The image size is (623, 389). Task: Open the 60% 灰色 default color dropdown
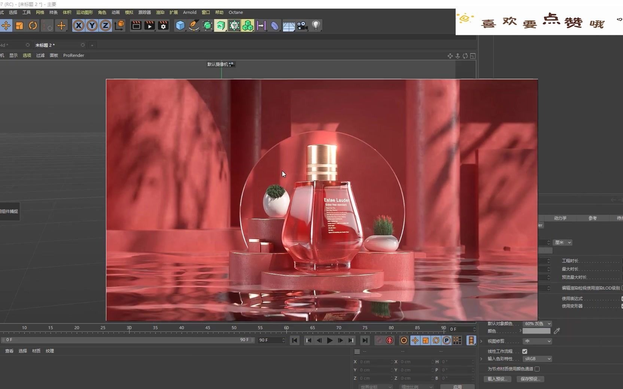pos(538,324)
